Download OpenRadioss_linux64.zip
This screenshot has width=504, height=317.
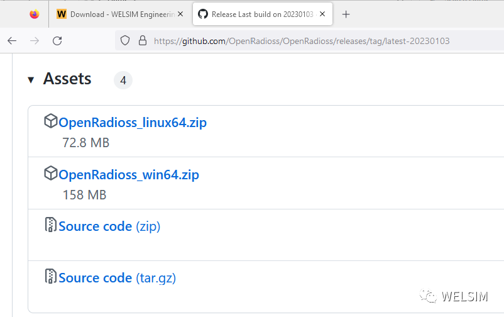click(x=133, y=123)
